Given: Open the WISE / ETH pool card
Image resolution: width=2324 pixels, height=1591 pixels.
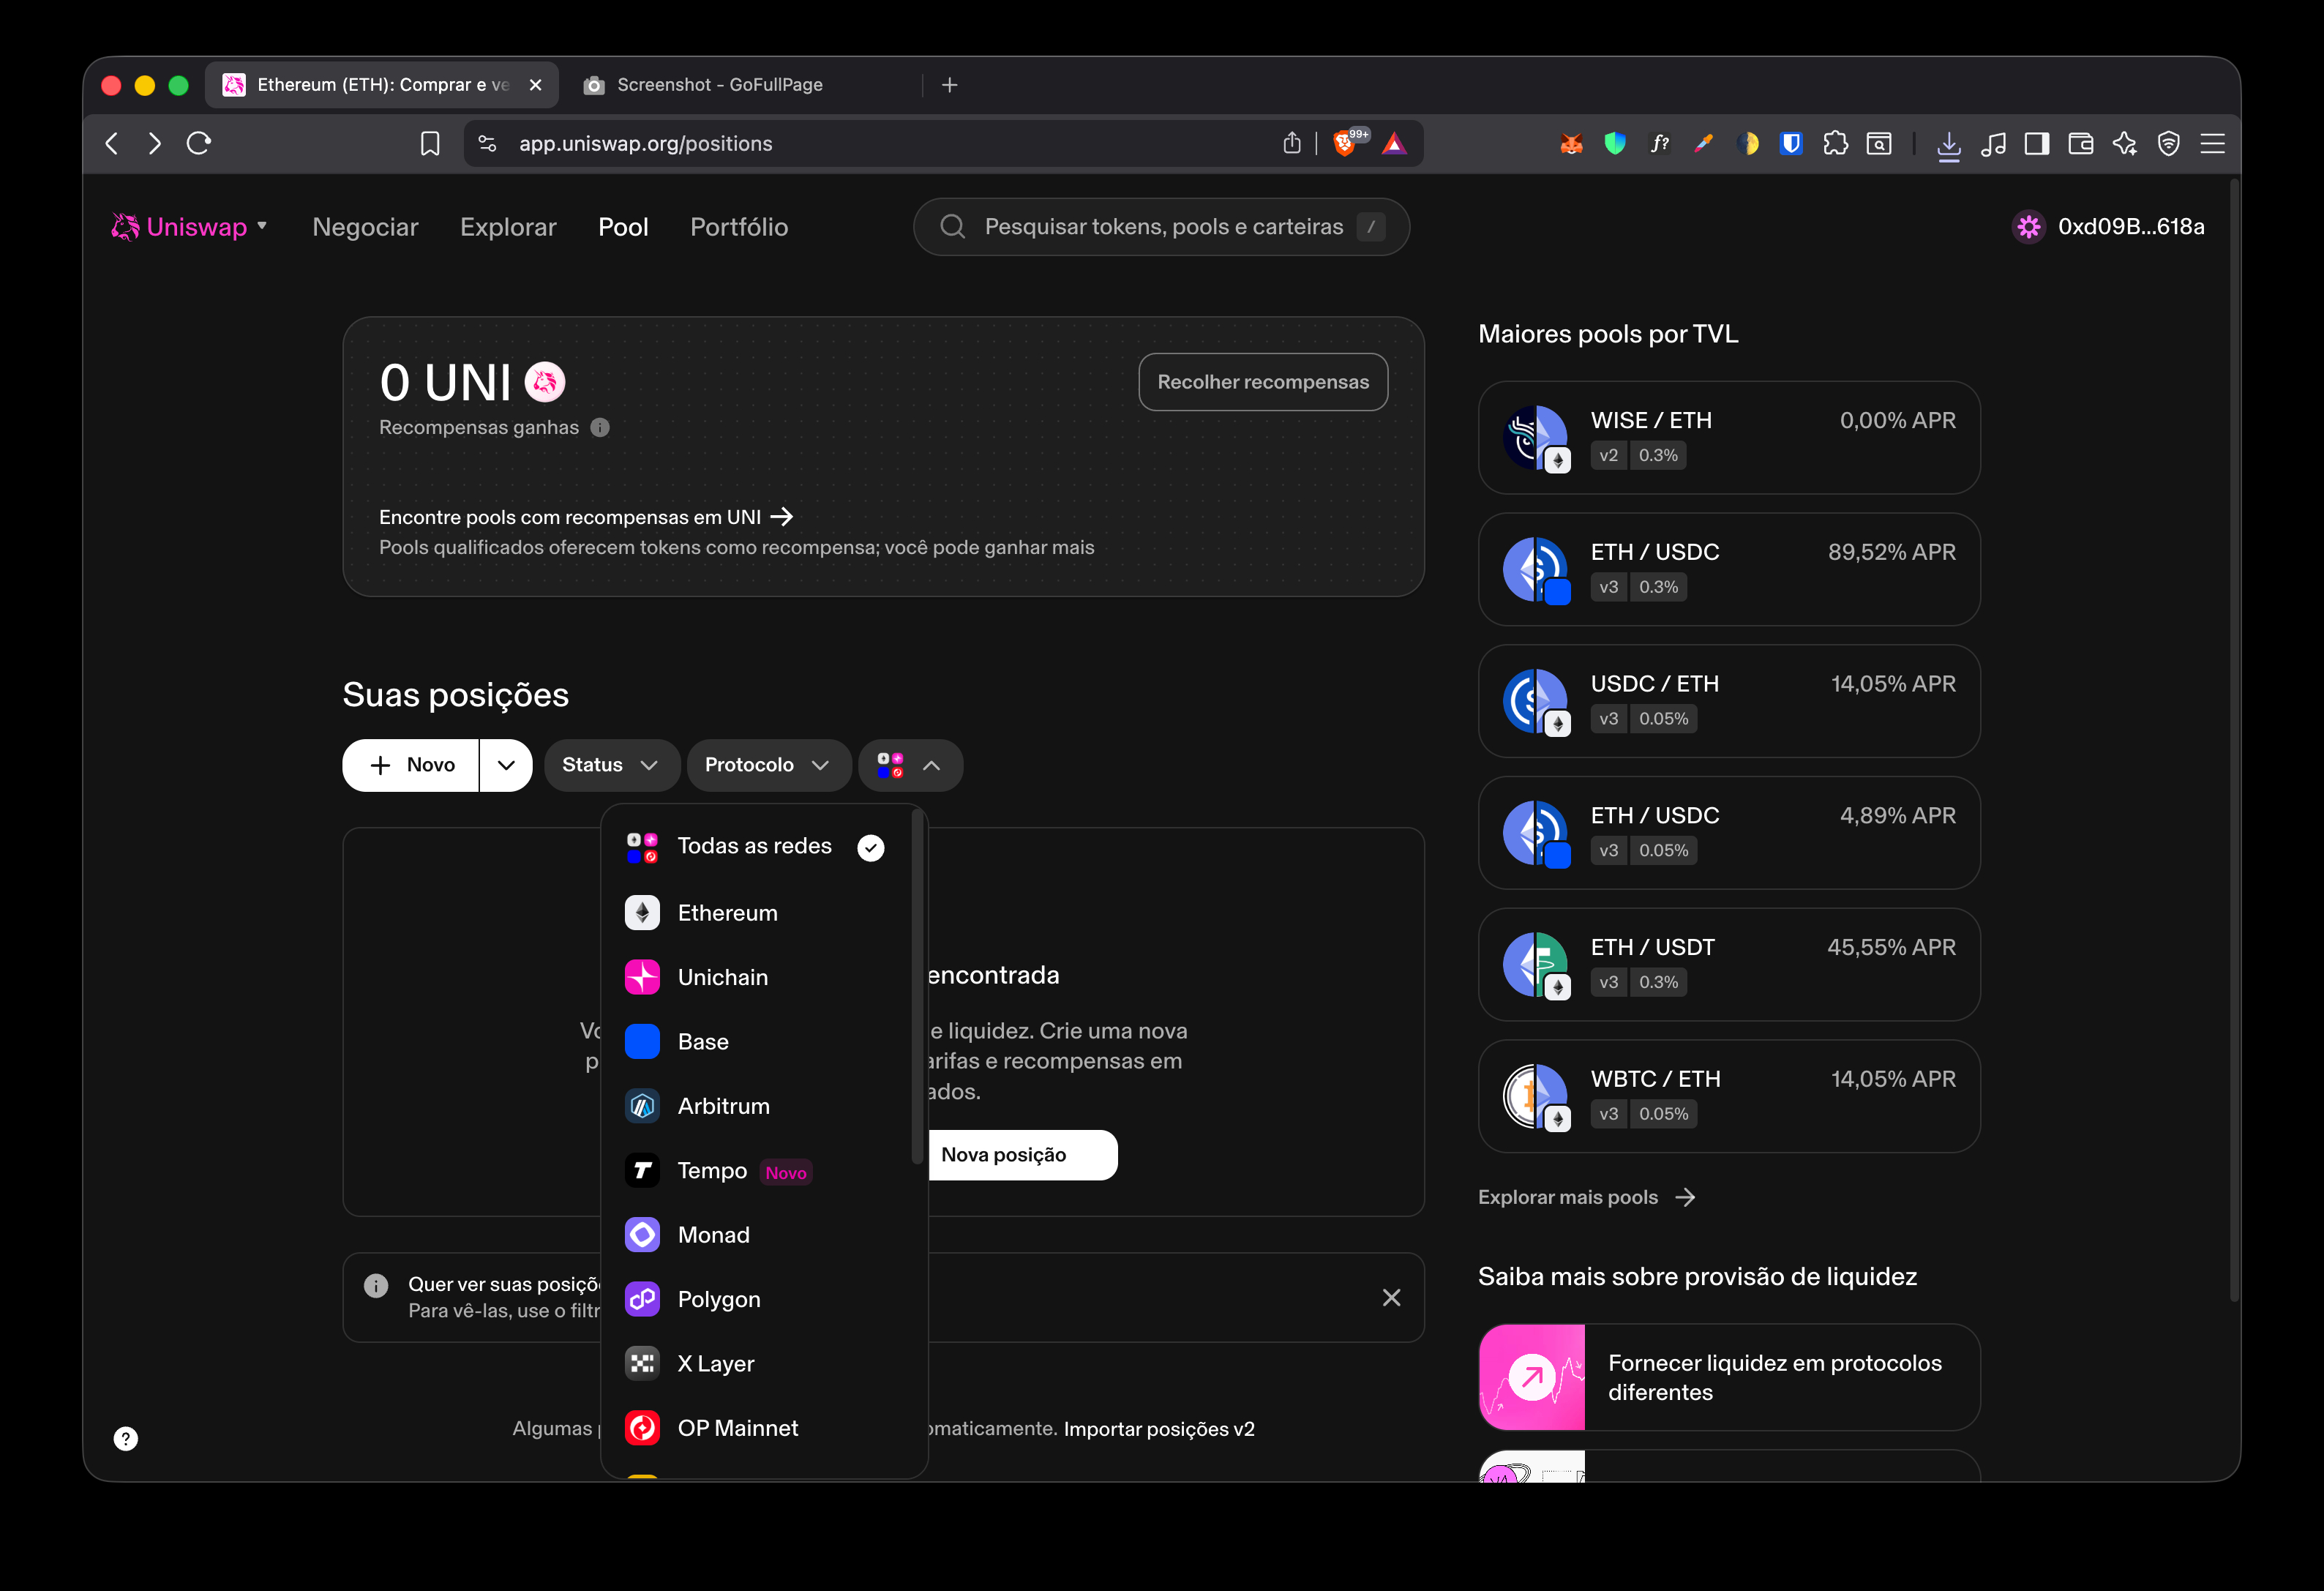Looking at the screenshot, I should pos(1729,438).
